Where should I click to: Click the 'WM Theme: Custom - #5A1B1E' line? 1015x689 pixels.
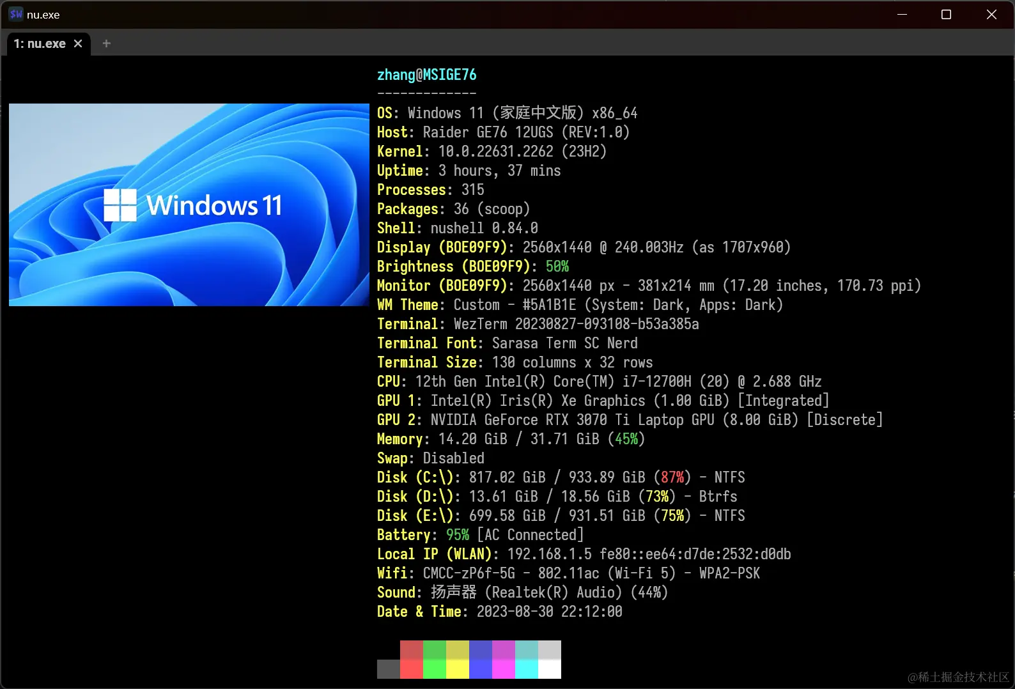[x=580, y=305]
